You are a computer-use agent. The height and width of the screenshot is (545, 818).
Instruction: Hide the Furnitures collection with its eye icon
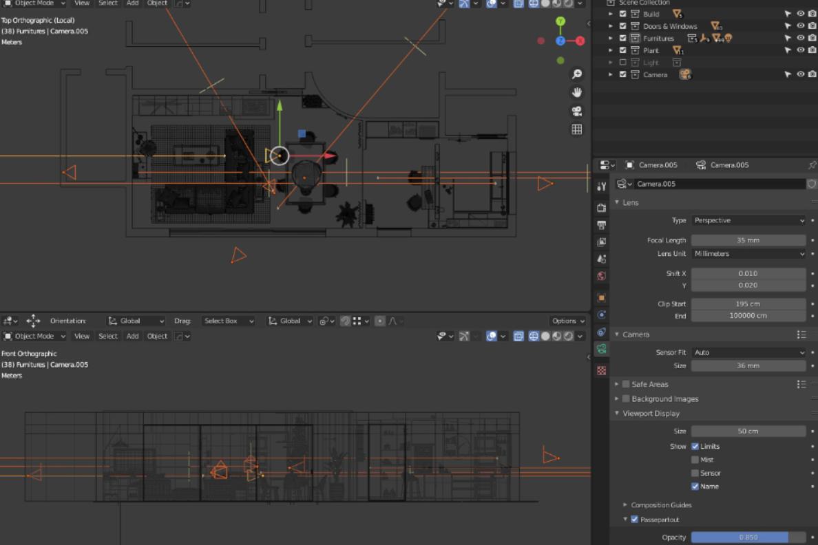pos(801,38)
